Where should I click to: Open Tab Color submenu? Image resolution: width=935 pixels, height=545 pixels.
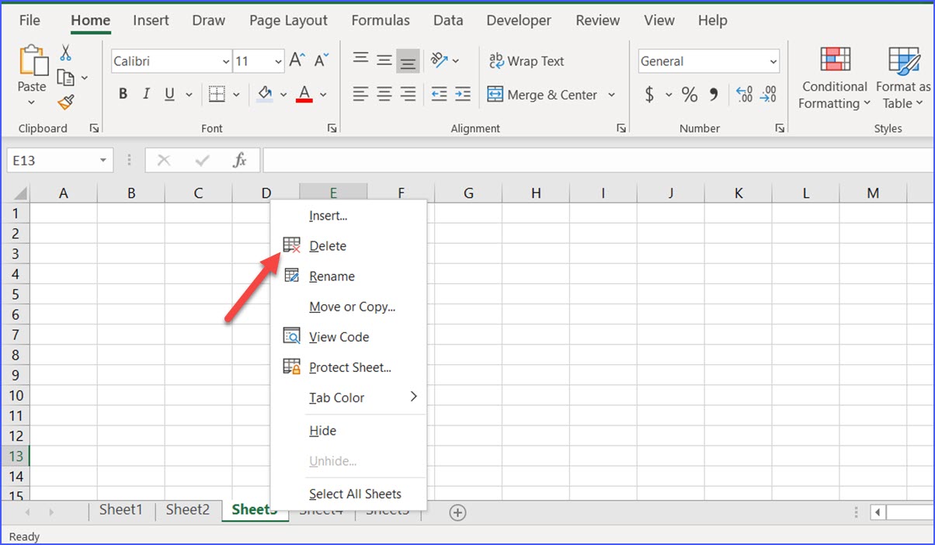349,397
